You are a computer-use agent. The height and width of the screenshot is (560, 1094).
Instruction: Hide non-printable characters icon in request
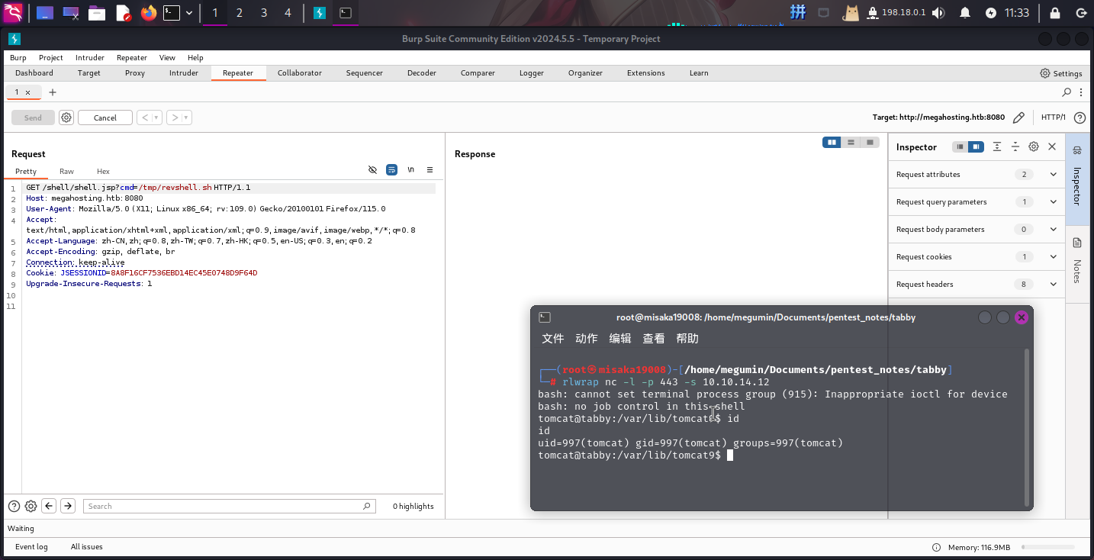click(x=372, y=169)
